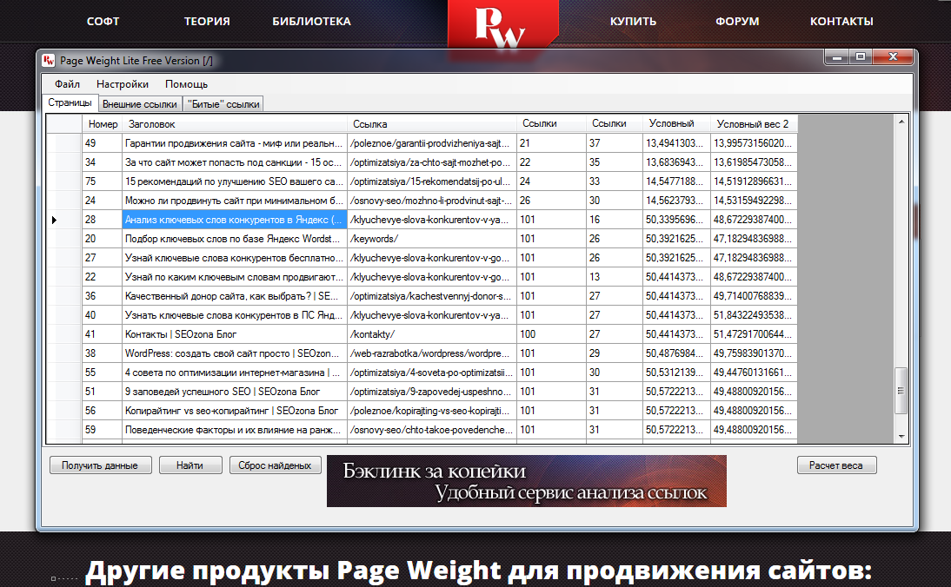Click the red PW logo in site header
This screenshot has height=587, width=951.
pos(502,24)
